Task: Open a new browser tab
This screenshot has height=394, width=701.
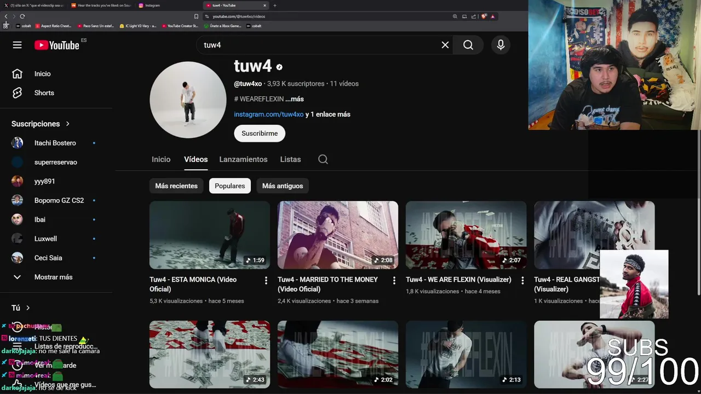Action: pos(275,5)
